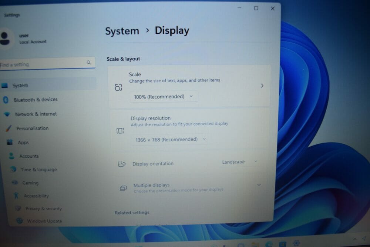Click the location arrow icon in the system tray
The image size is (370, 247).
point(364,238)
